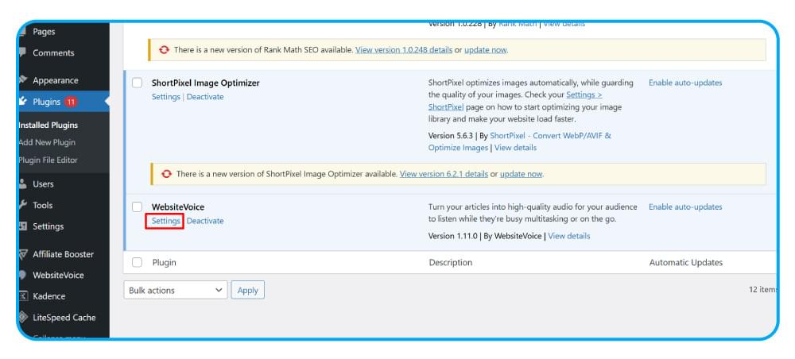Click View details for WebsiteVoice plugin

pos(569,236)
